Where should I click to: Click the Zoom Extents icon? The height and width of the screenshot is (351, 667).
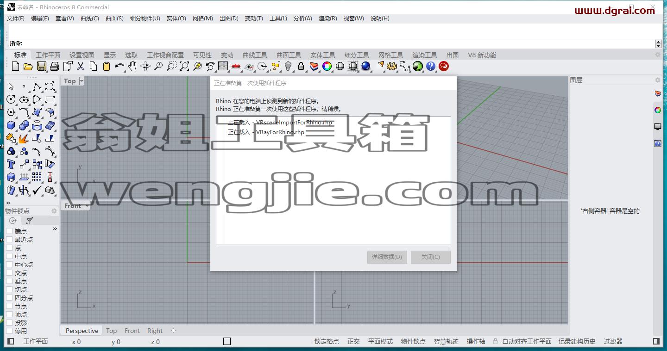pyautogui.click(x=184, y=66)
